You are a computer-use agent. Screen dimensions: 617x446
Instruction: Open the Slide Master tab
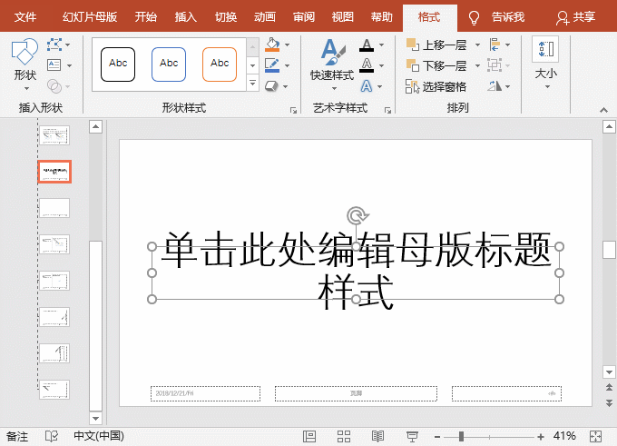(89, 17)
